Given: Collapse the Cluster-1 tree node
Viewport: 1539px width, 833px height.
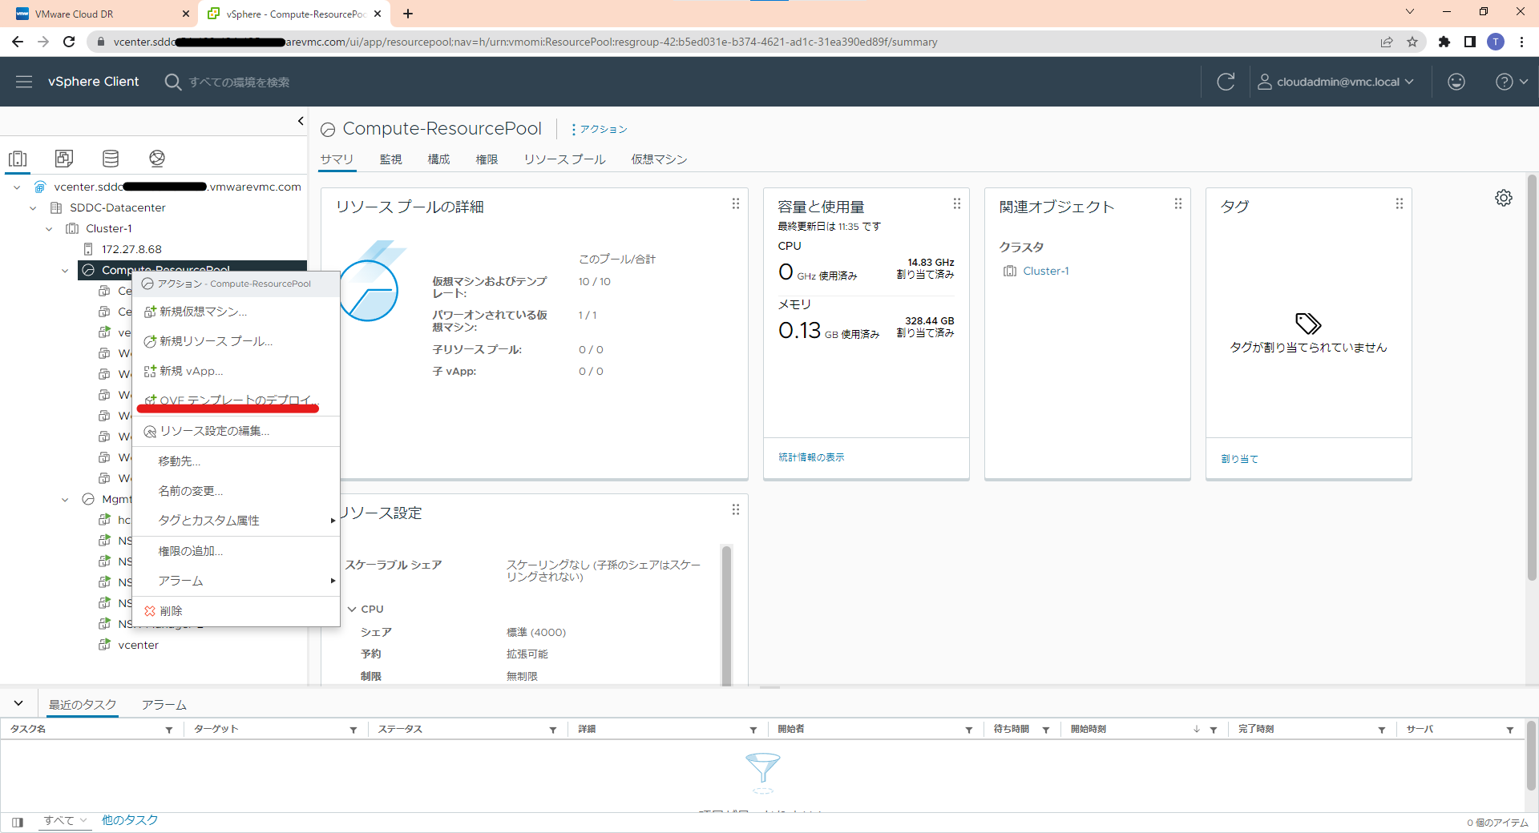Looking at the screenshot, I should tap(49, 229).
